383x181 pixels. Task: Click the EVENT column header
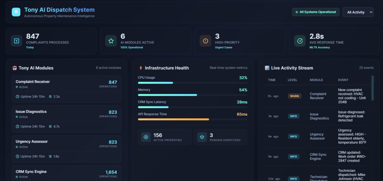(343, 80)
